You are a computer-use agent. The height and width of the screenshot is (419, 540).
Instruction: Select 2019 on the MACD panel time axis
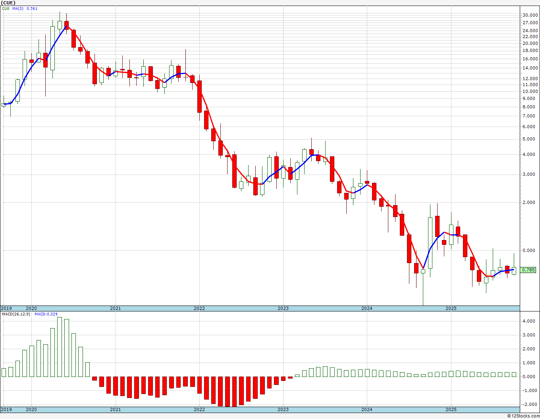[6, 409]
